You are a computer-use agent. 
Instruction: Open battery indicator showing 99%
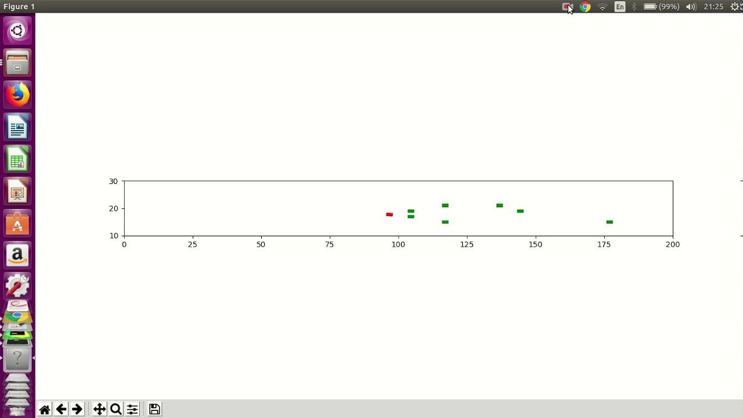click(x=661, y=7)
